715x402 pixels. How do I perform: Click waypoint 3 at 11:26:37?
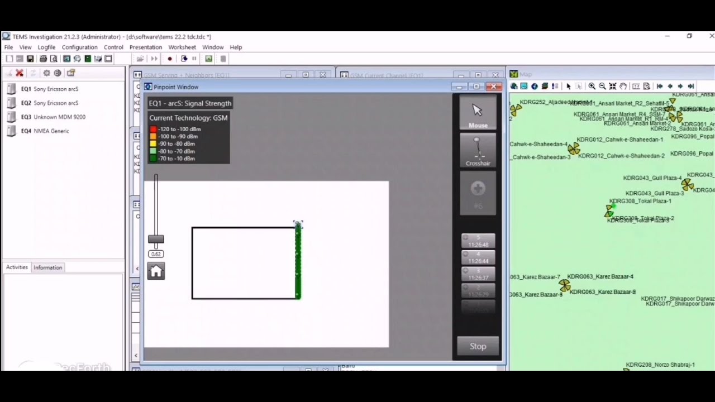click(478, 274)
